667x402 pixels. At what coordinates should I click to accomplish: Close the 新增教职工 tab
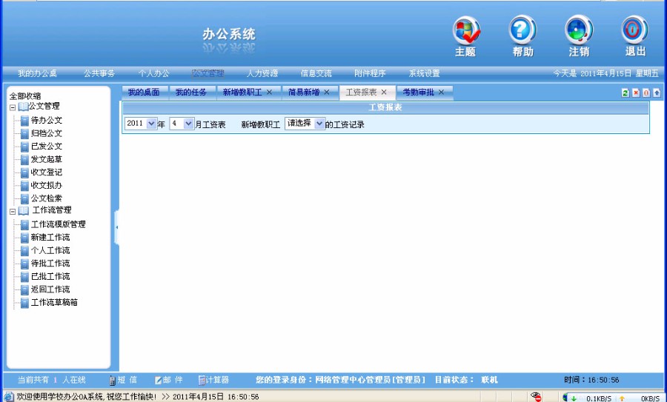click(269, 93)
